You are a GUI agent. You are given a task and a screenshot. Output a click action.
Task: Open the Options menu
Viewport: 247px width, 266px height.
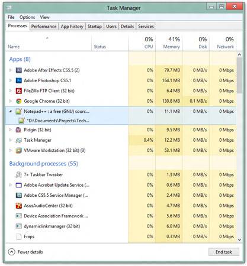click(27, 17)
